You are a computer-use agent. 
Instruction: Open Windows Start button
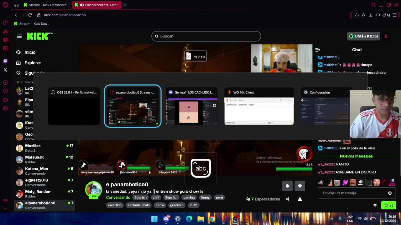(154, 219)
